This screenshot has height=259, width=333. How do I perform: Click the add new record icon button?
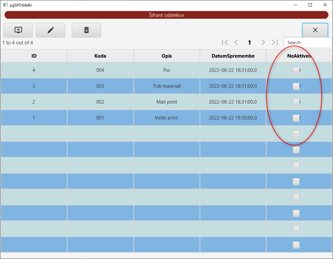pos(18,30)
